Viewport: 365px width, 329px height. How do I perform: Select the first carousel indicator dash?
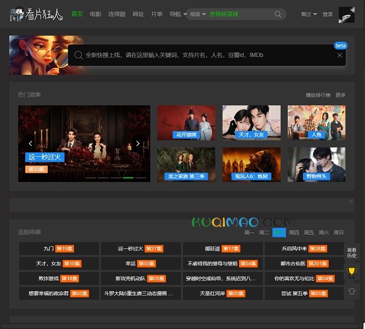[90, 178]
